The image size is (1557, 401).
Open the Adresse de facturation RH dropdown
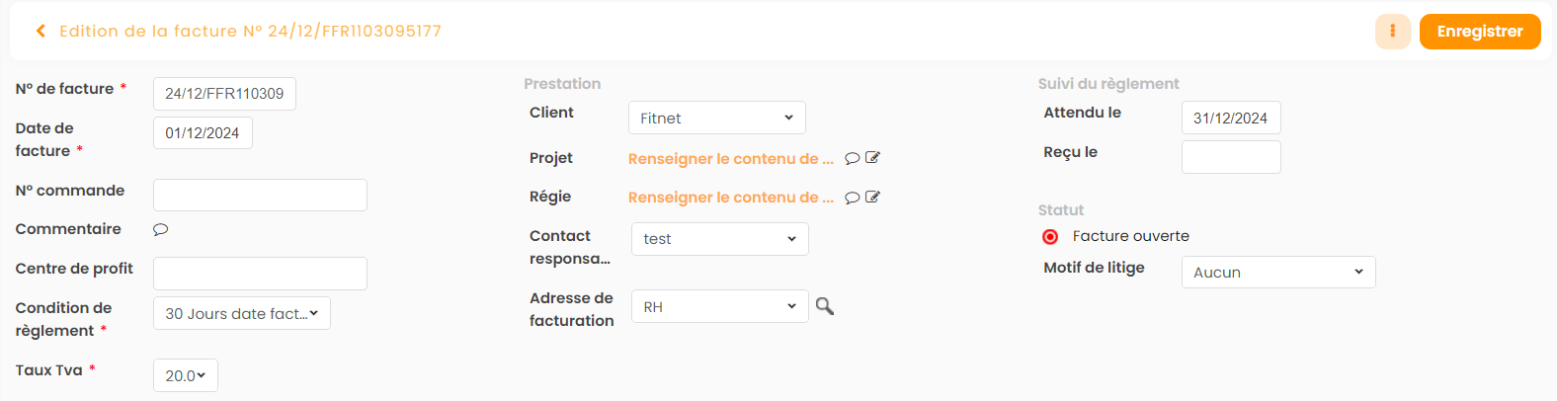click(719, 307)
